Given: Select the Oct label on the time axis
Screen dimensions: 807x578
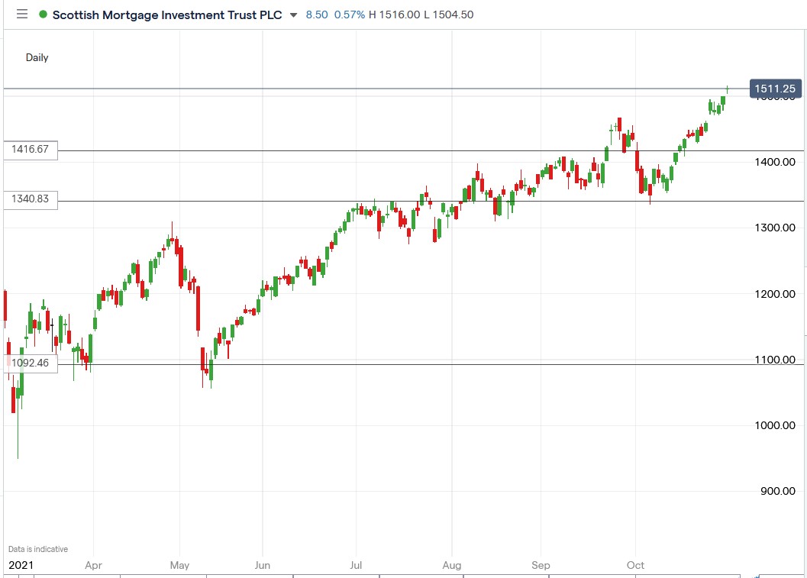Looking at the screenshot, I should pos(635,565).
